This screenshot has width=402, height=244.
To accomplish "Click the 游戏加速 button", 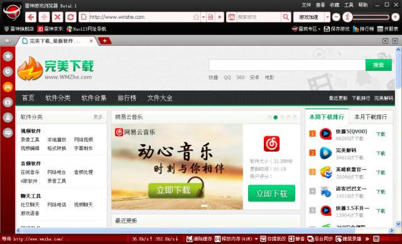I will click(309, 17).
